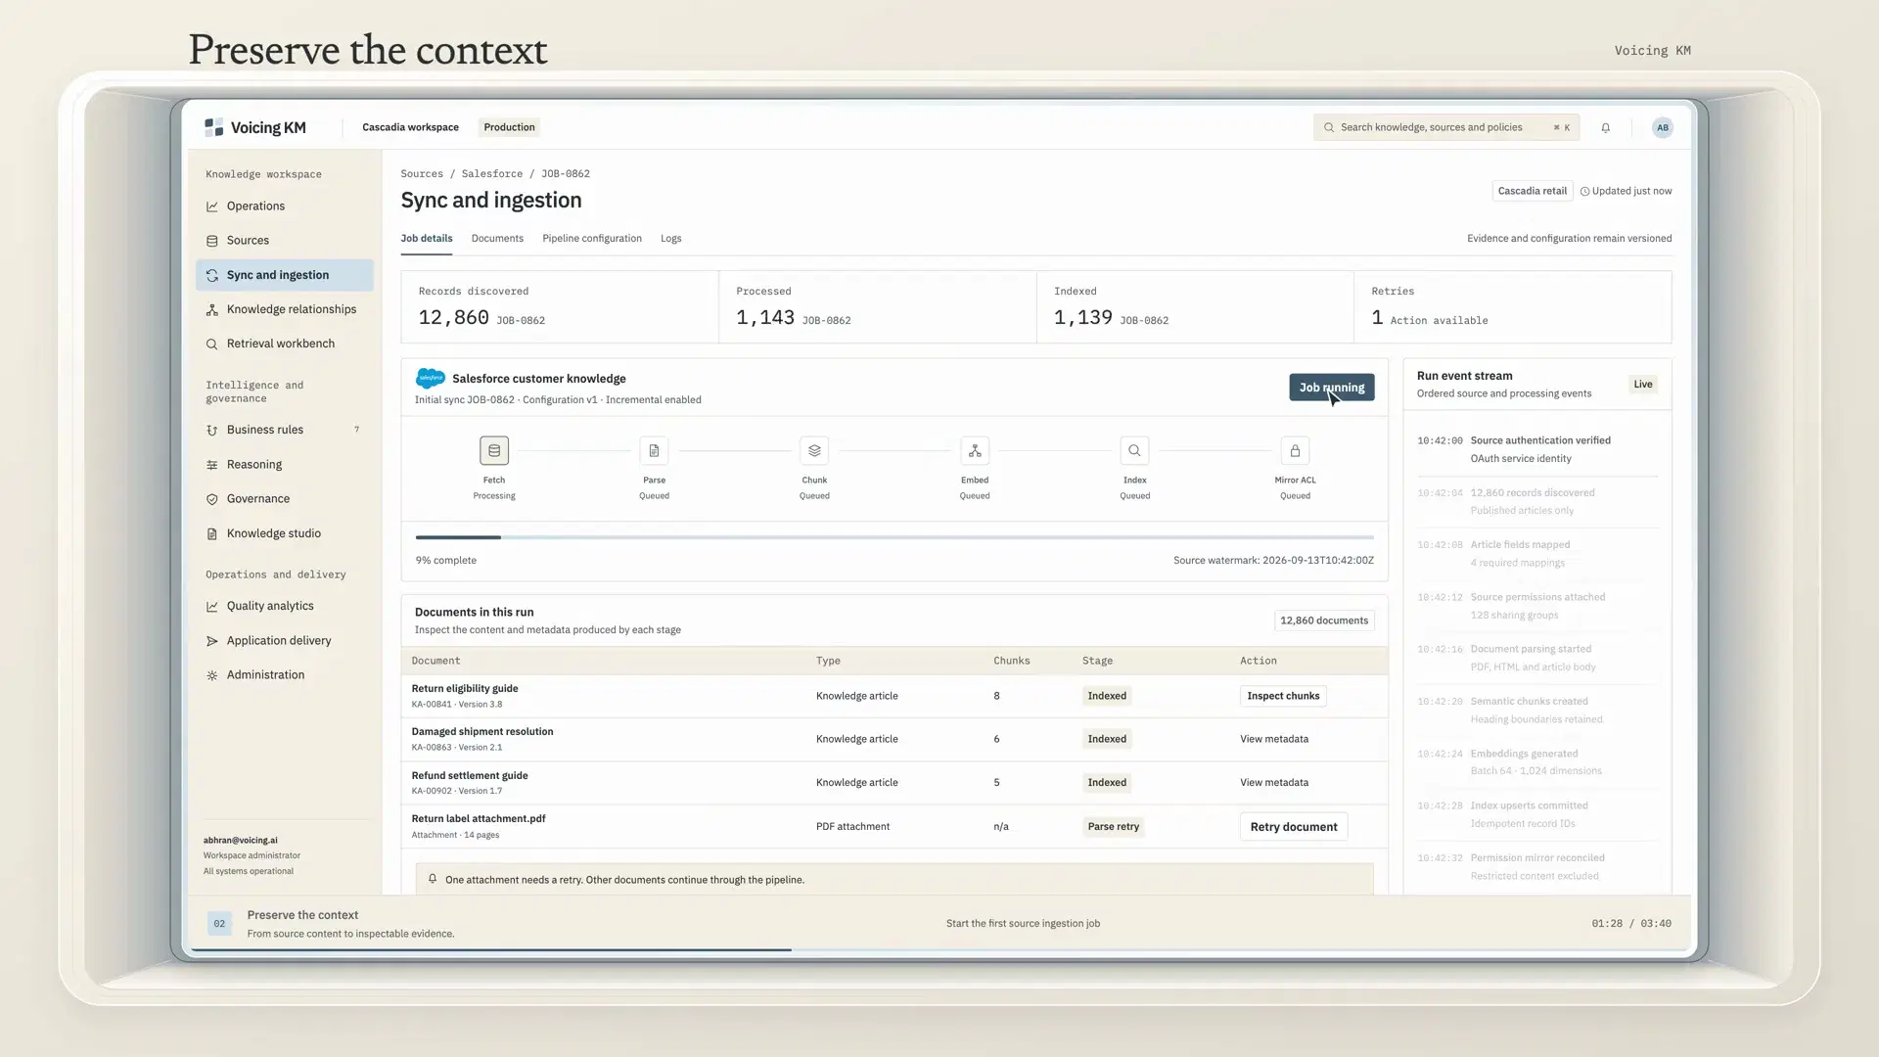
Task: Click the Production environment badge
Action: [509, 127]
